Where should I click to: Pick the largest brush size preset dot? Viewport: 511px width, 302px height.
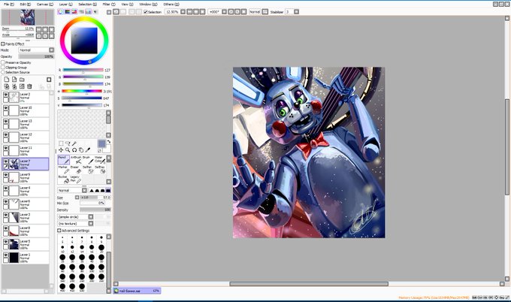coord(82,286)
